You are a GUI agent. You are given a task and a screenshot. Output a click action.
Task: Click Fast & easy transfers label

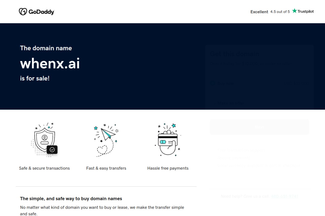tap(106, 168)
